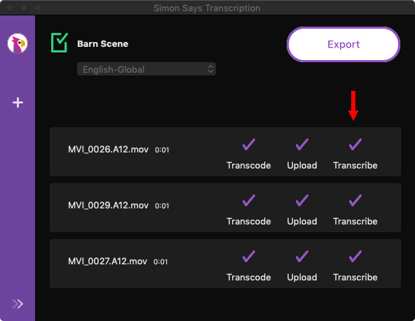Click the Simon Says parrot logo
Image resolution: width=415 pixels, height=321 pixels.
coord(18,43)
